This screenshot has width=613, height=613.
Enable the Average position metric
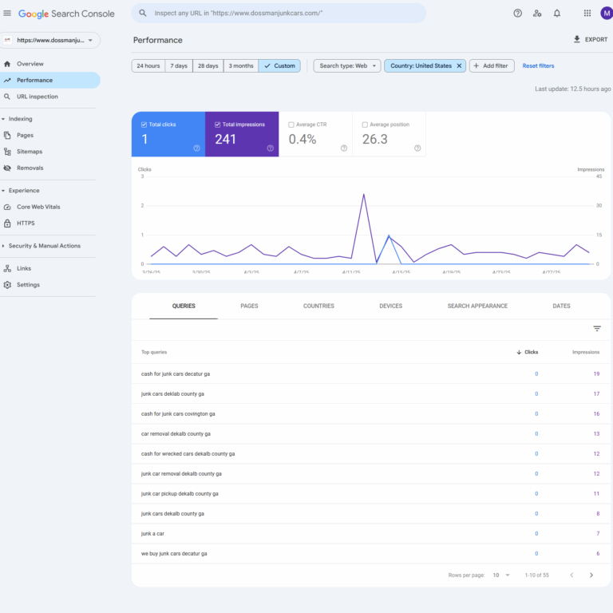pyautogui.click(x=365, y=125)
